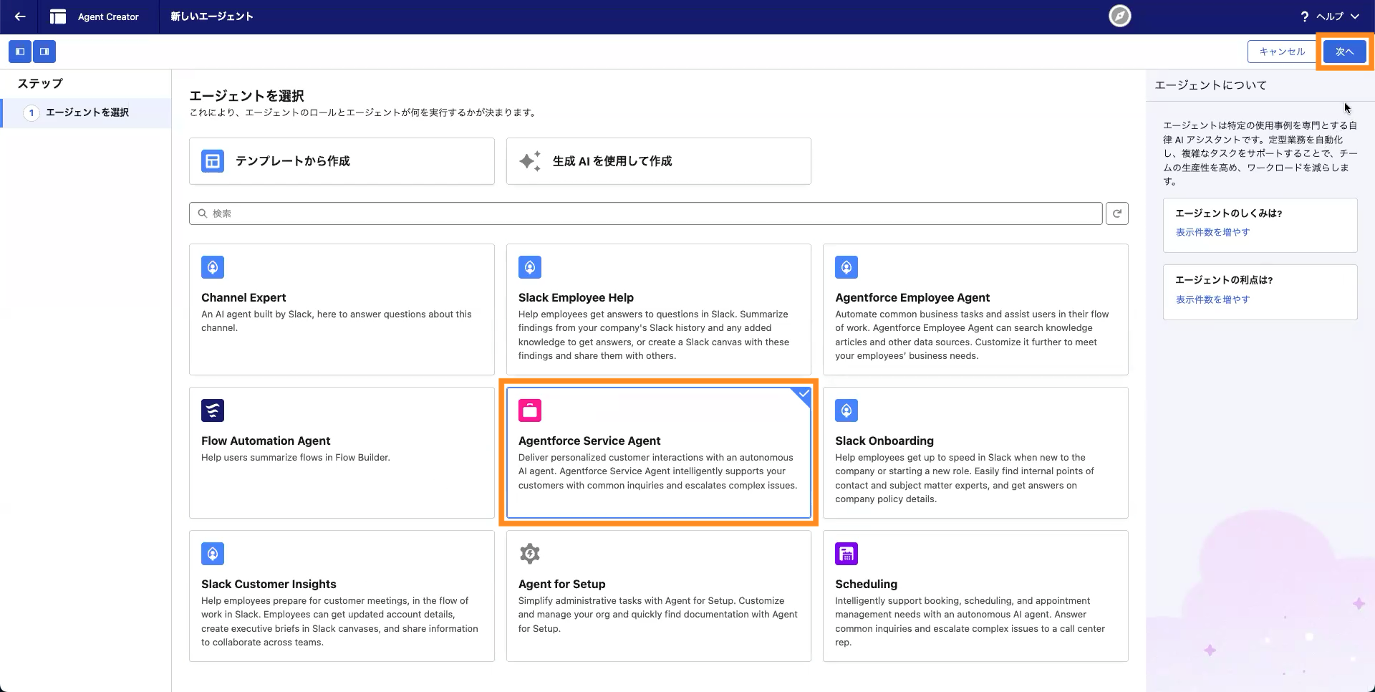This screenshot has height=692, width=1375.
Task: Click the エージェントのしくみは? heading
Action: coord(1228,213)
